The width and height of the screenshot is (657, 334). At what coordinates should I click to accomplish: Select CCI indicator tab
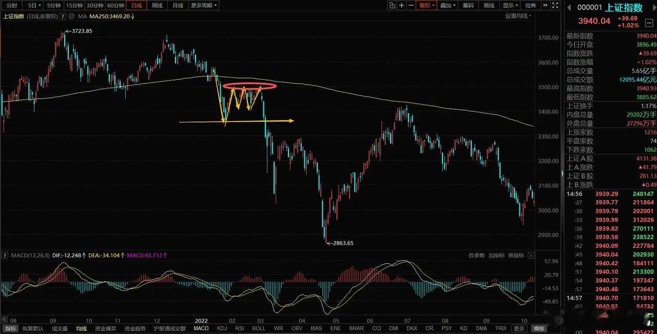377,328
